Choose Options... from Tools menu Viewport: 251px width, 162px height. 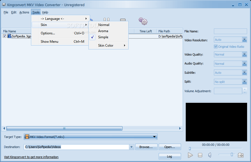(x=61, y=33)
